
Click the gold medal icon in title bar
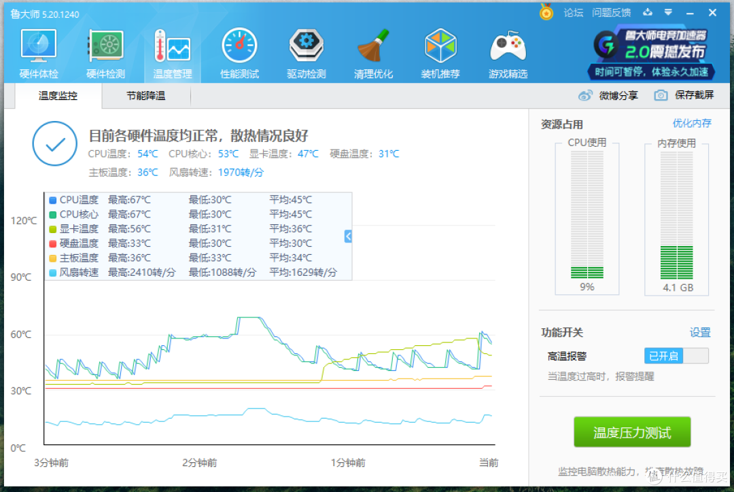[x=546, y=12]
